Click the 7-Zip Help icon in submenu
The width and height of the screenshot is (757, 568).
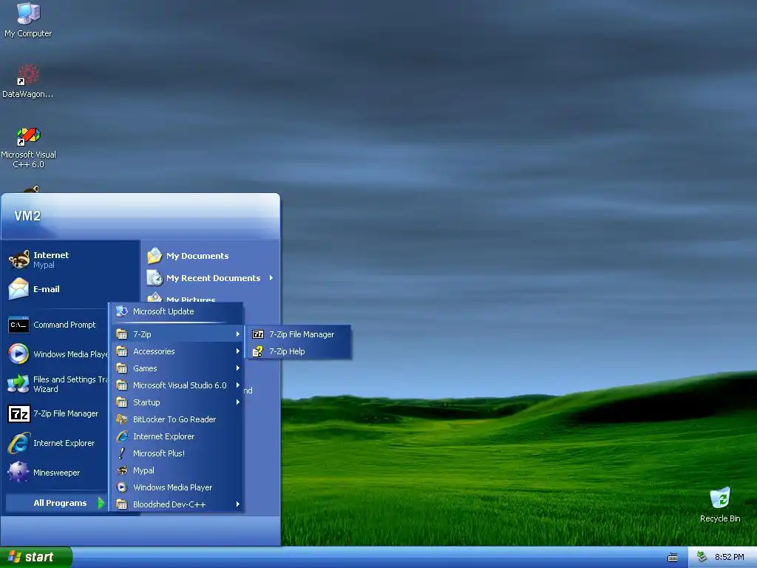click(258, 351)
